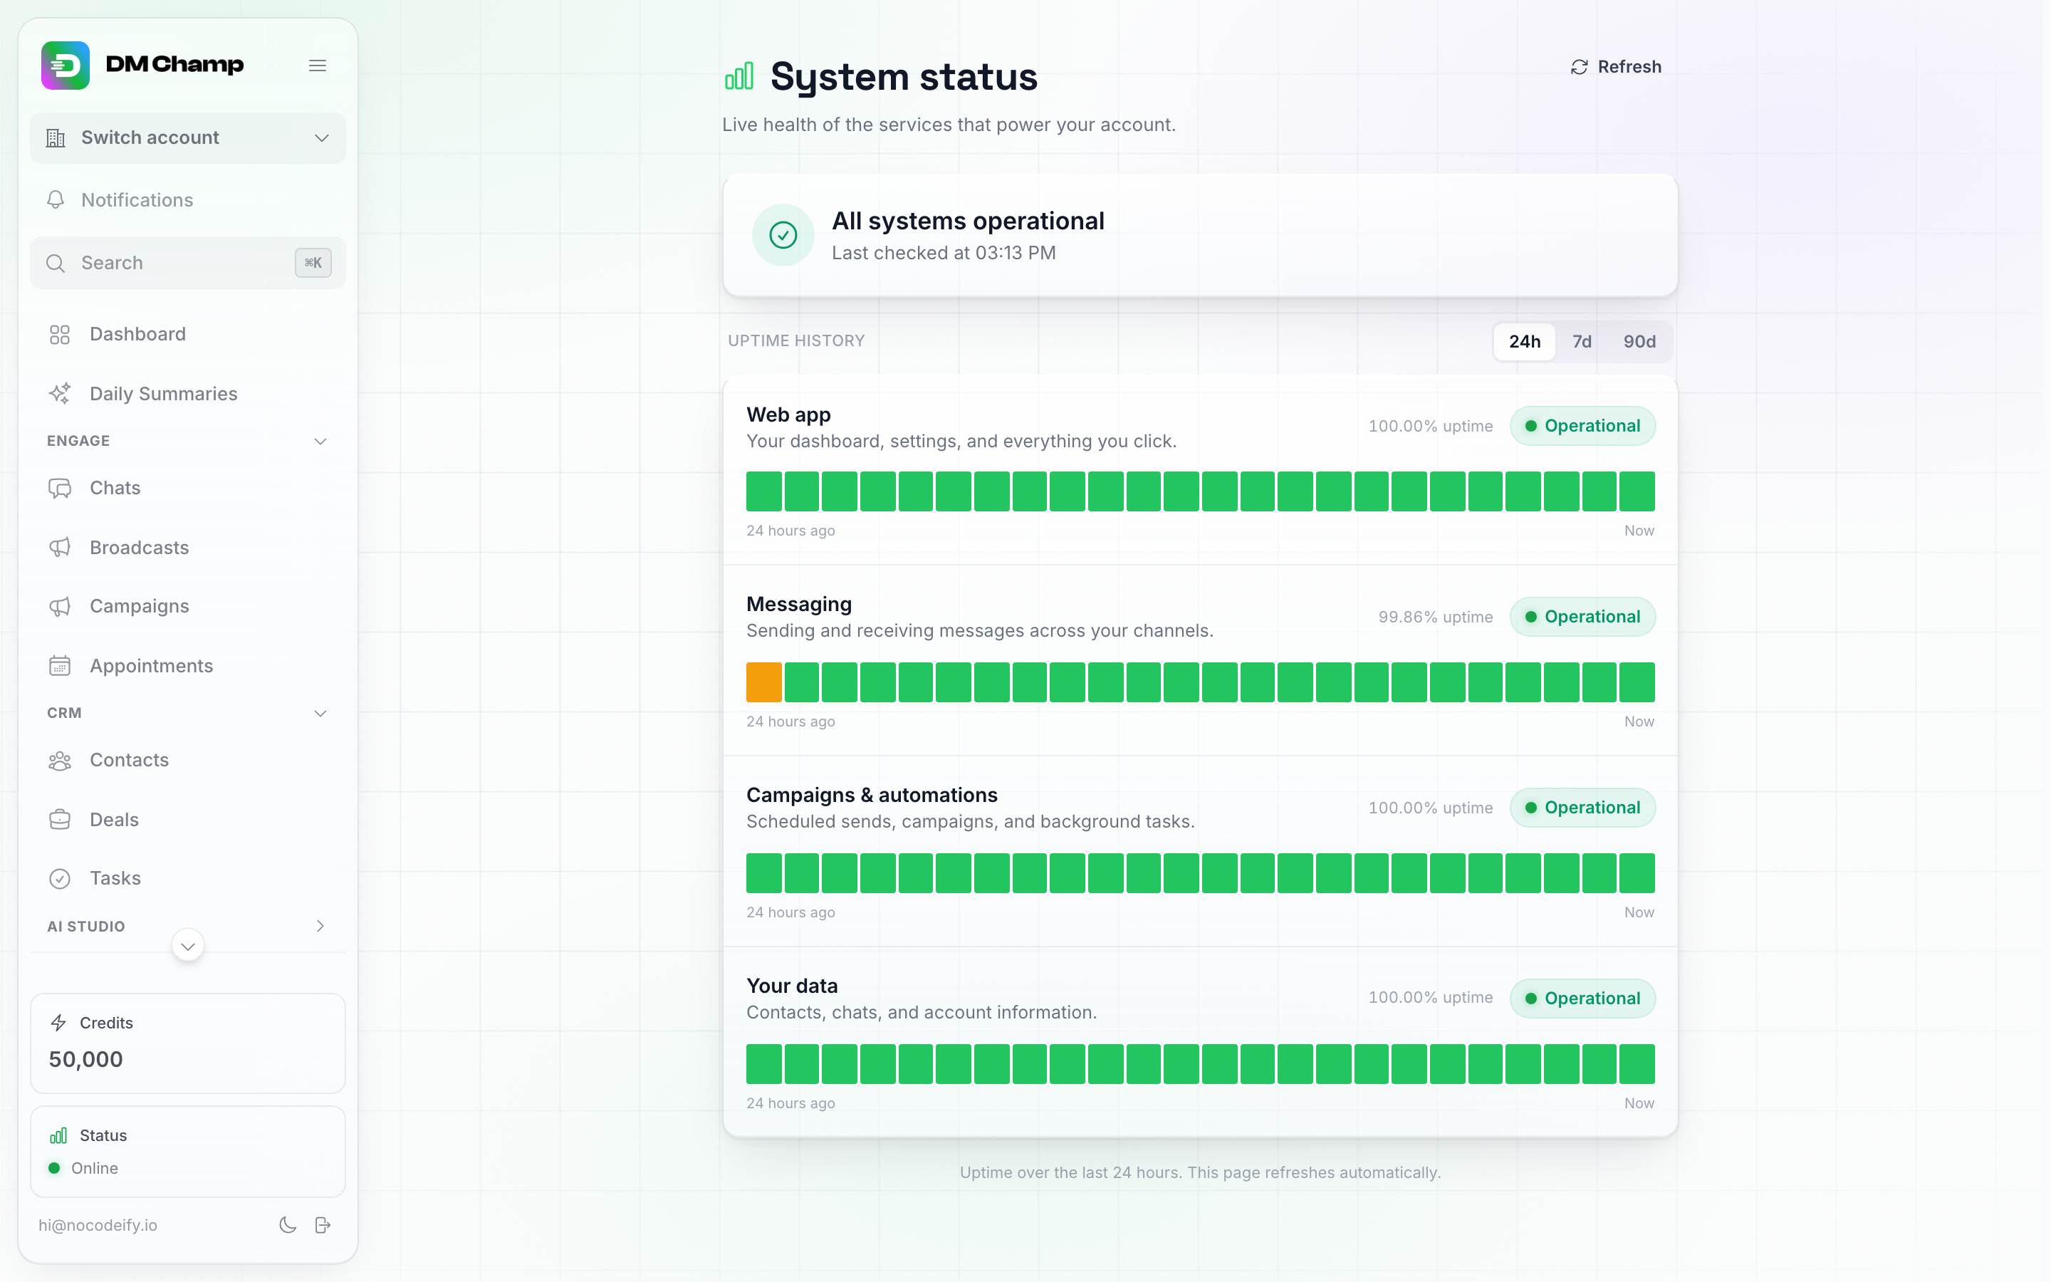Click the hi@nocodeify.io account email
The height and width of the screenshot is (1282, 2051).
(98, 1224)
